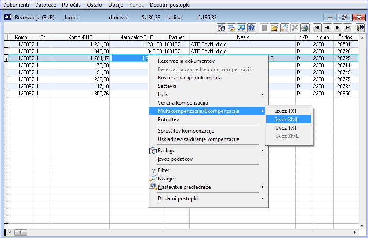
Task: Click the printer icon in the toolbar
Action: (305, 28)
